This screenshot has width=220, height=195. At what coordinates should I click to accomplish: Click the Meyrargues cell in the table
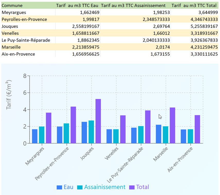[14, 12]
